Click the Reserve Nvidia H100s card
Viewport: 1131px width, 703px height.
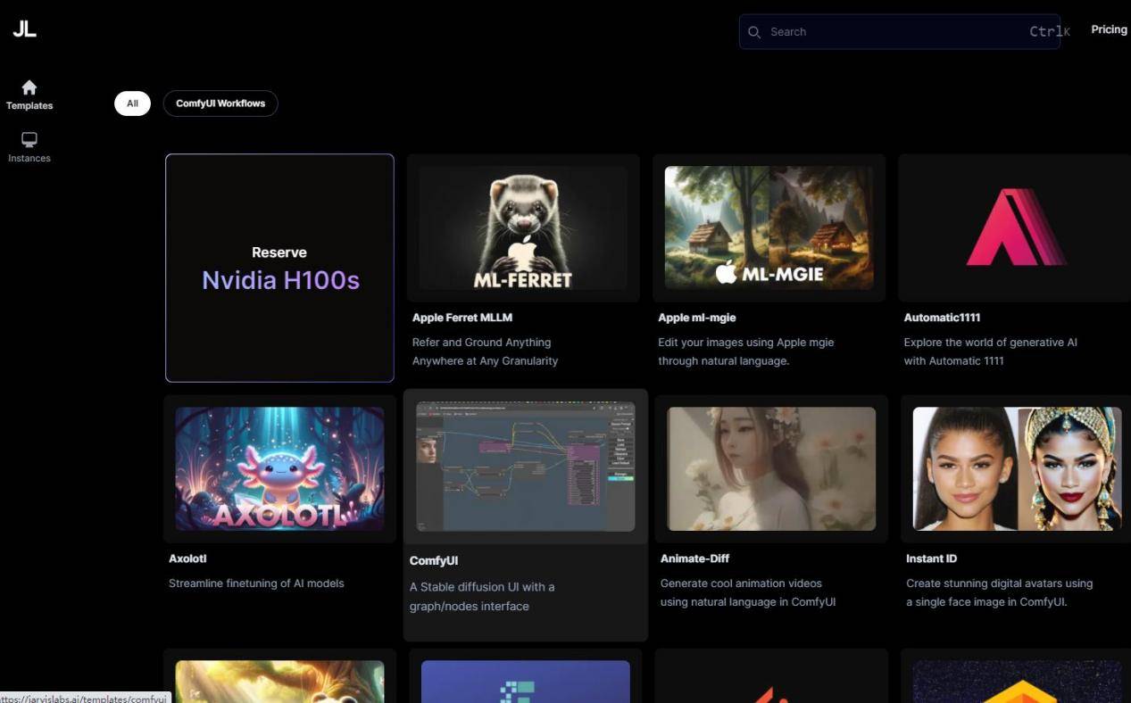279,268
